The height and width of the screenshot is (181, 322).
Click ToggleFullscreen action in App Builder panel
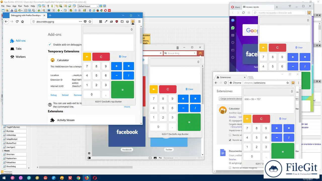coord(15,127)
